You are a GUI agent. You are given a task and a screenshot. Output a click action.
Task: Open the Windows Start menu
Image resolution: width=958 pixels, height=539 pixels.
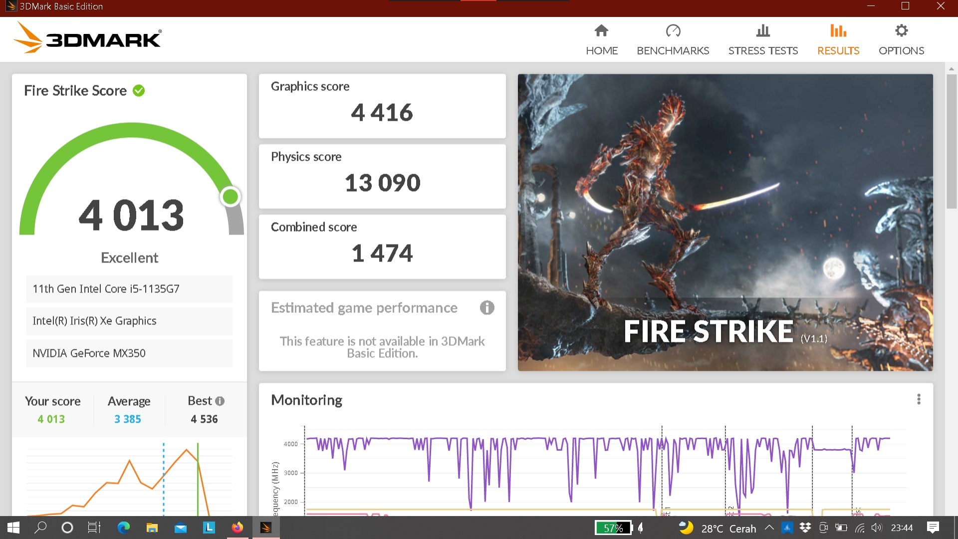click(x=13, y=528)
